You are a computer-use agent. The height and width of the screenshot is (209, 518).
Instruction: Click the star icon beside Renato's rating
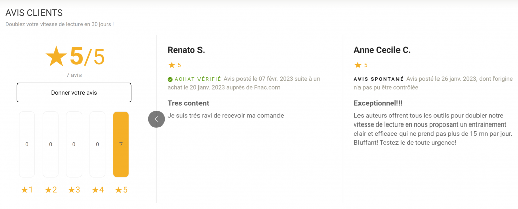click(172, 65)
